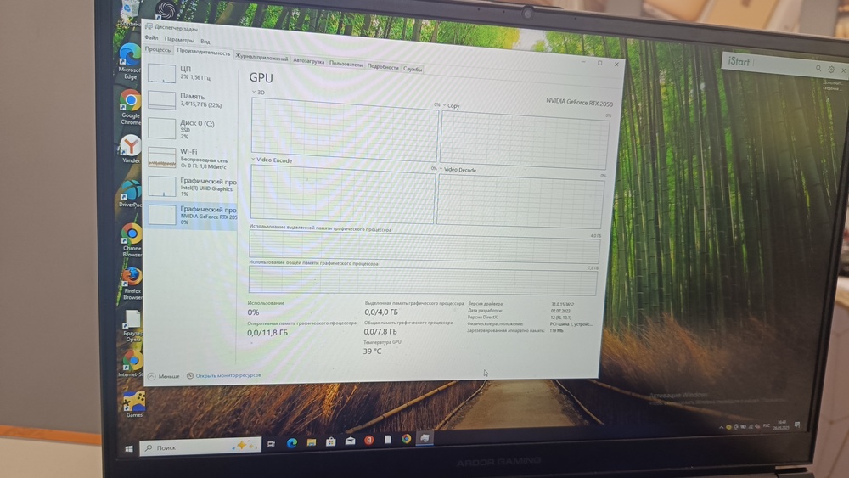Open the Internet-Start desktop shortcut
This screenshot has width=849, height=478.
[132, 363]
